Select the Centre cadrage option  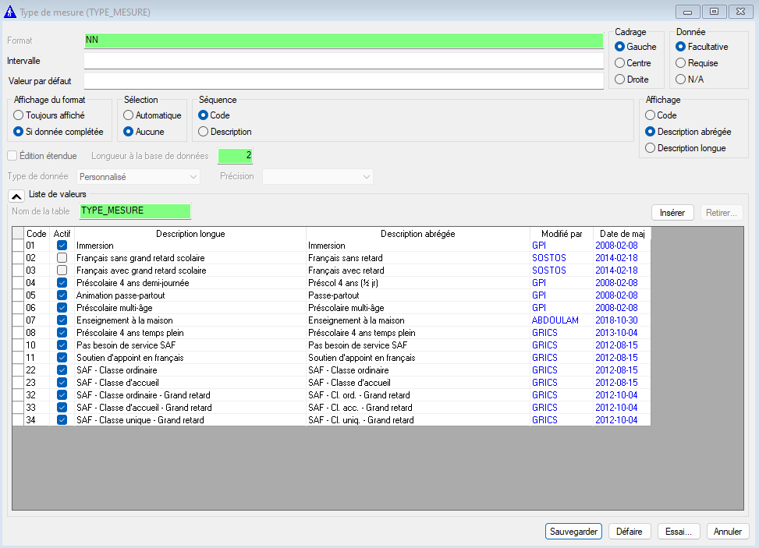[x=620, y=63]
